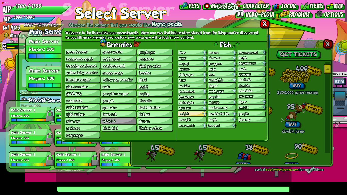Select the dark beholder enemy entry

[155, 108]
